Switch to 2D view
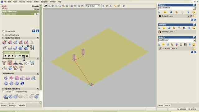Screen dimensions: 199x112 click(x=45, y=6)
